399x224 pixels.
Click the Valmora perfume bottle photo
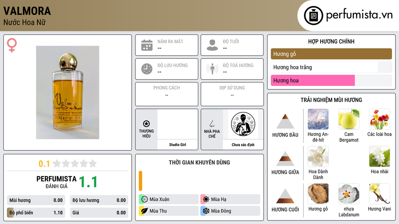click(67, 93)
